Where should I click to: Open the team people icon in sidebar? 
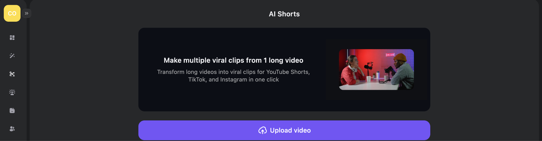pos(12,129)
